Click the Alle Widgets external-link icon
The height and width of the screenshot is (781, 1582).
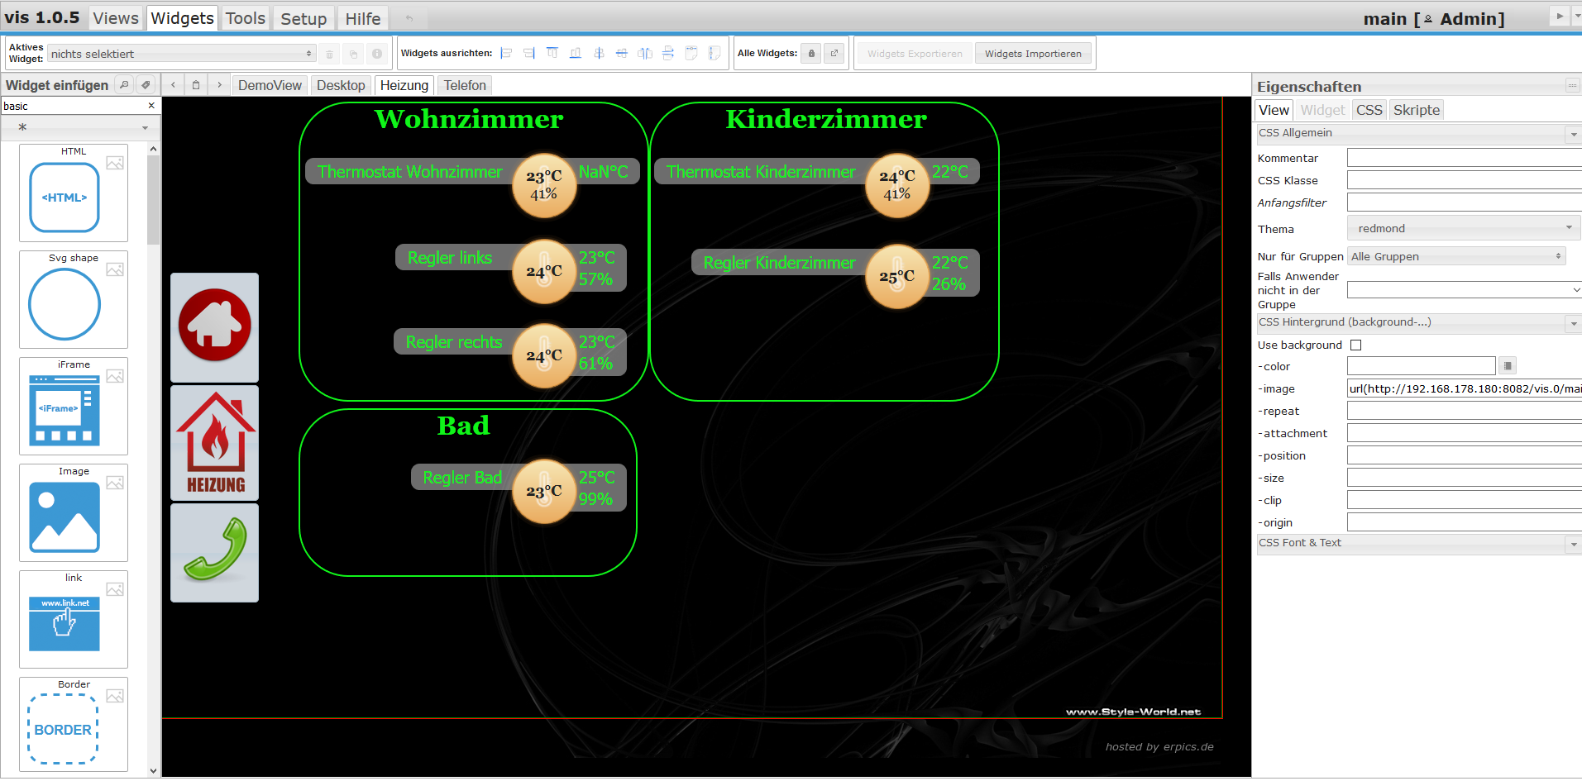tap(834, 54)
